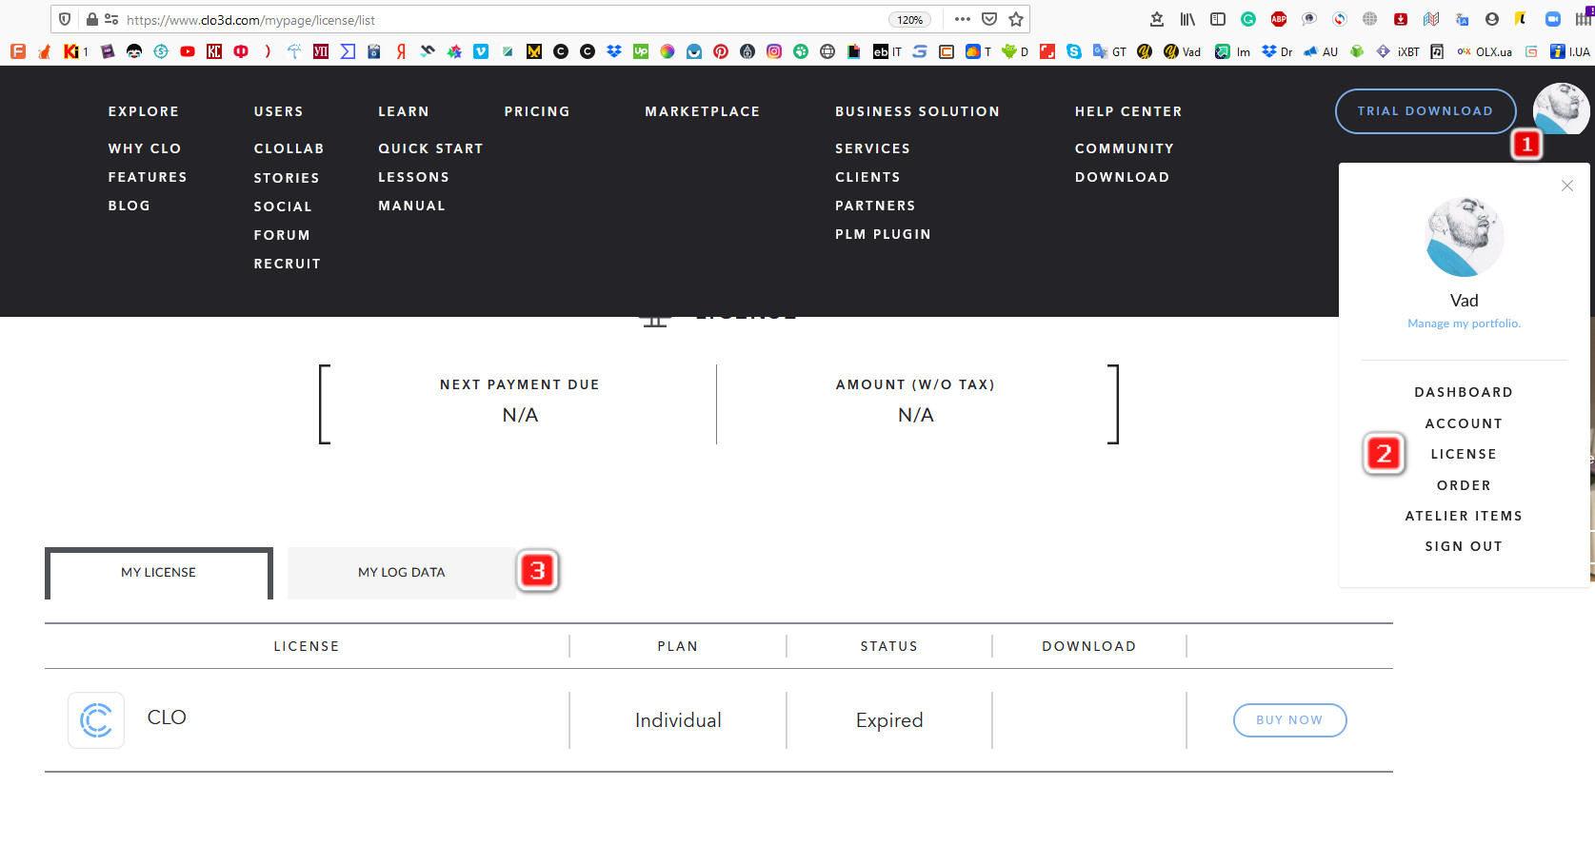Open PLM PLUGIN under Business Solution

883,234
